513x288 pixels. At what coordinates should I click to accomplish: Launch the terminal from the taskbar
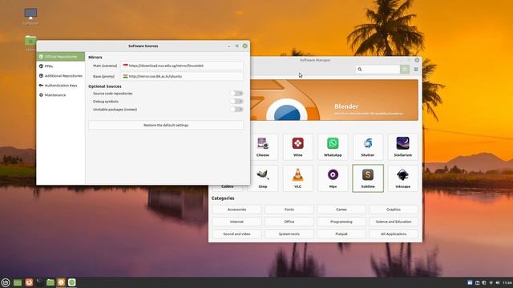coord(39,282)
